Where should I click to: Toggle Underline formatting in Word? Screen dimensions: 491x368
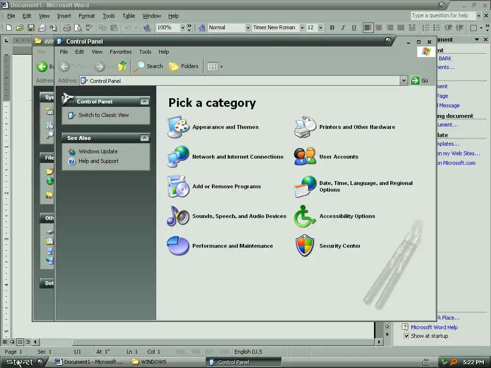pyautogui.click(x=354, y=28)
